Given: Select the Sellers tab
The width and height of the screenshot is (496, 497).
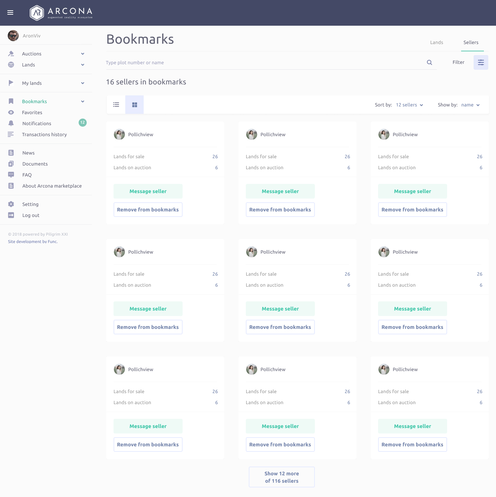Looking at the screenshot, I should [471, 43].
